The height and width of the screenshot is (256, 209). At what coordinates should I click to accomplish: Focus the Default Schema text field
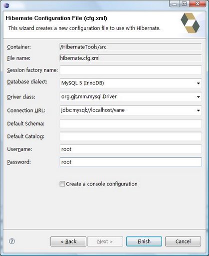131,123
